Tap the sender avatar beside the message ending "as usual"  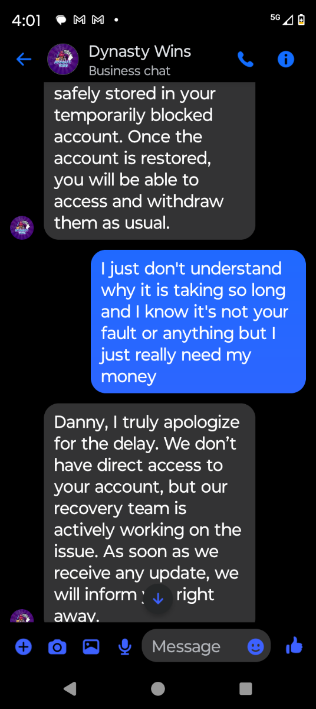(22, 227)
